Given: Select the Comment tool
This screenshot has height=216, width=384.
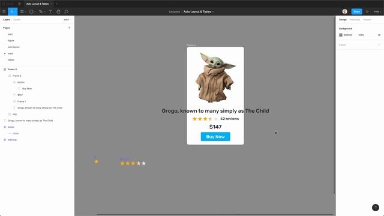Looking at the screenshot, I should point(67,11).
